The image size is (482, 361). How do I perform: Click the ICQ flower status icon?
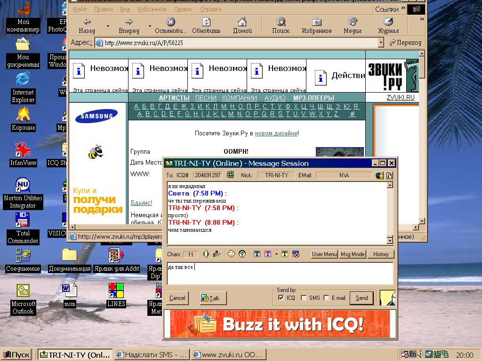[x=230, y=175]
